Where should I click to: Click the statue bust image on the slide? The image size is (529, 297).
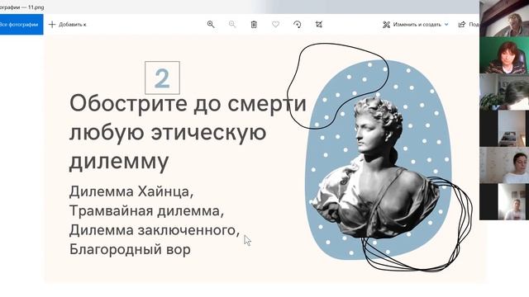374,167
